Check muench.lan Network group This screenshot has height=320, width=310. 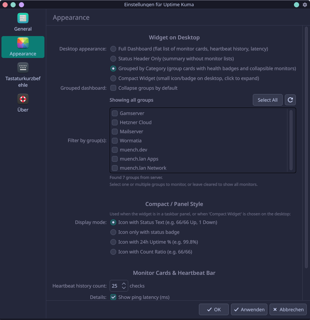point(115,168)
